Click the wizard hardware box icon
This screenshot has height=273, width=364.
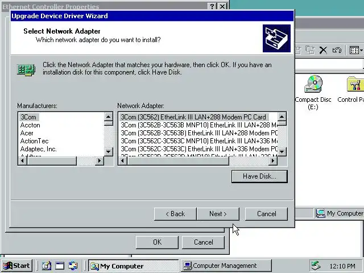[276, 38]
